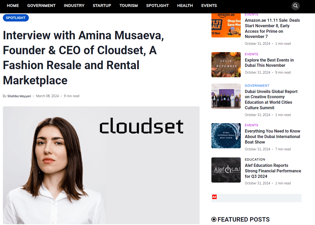Open author Shahba Mayyeri's profile link
Screen dimensions: 315x225
[19, 96]
